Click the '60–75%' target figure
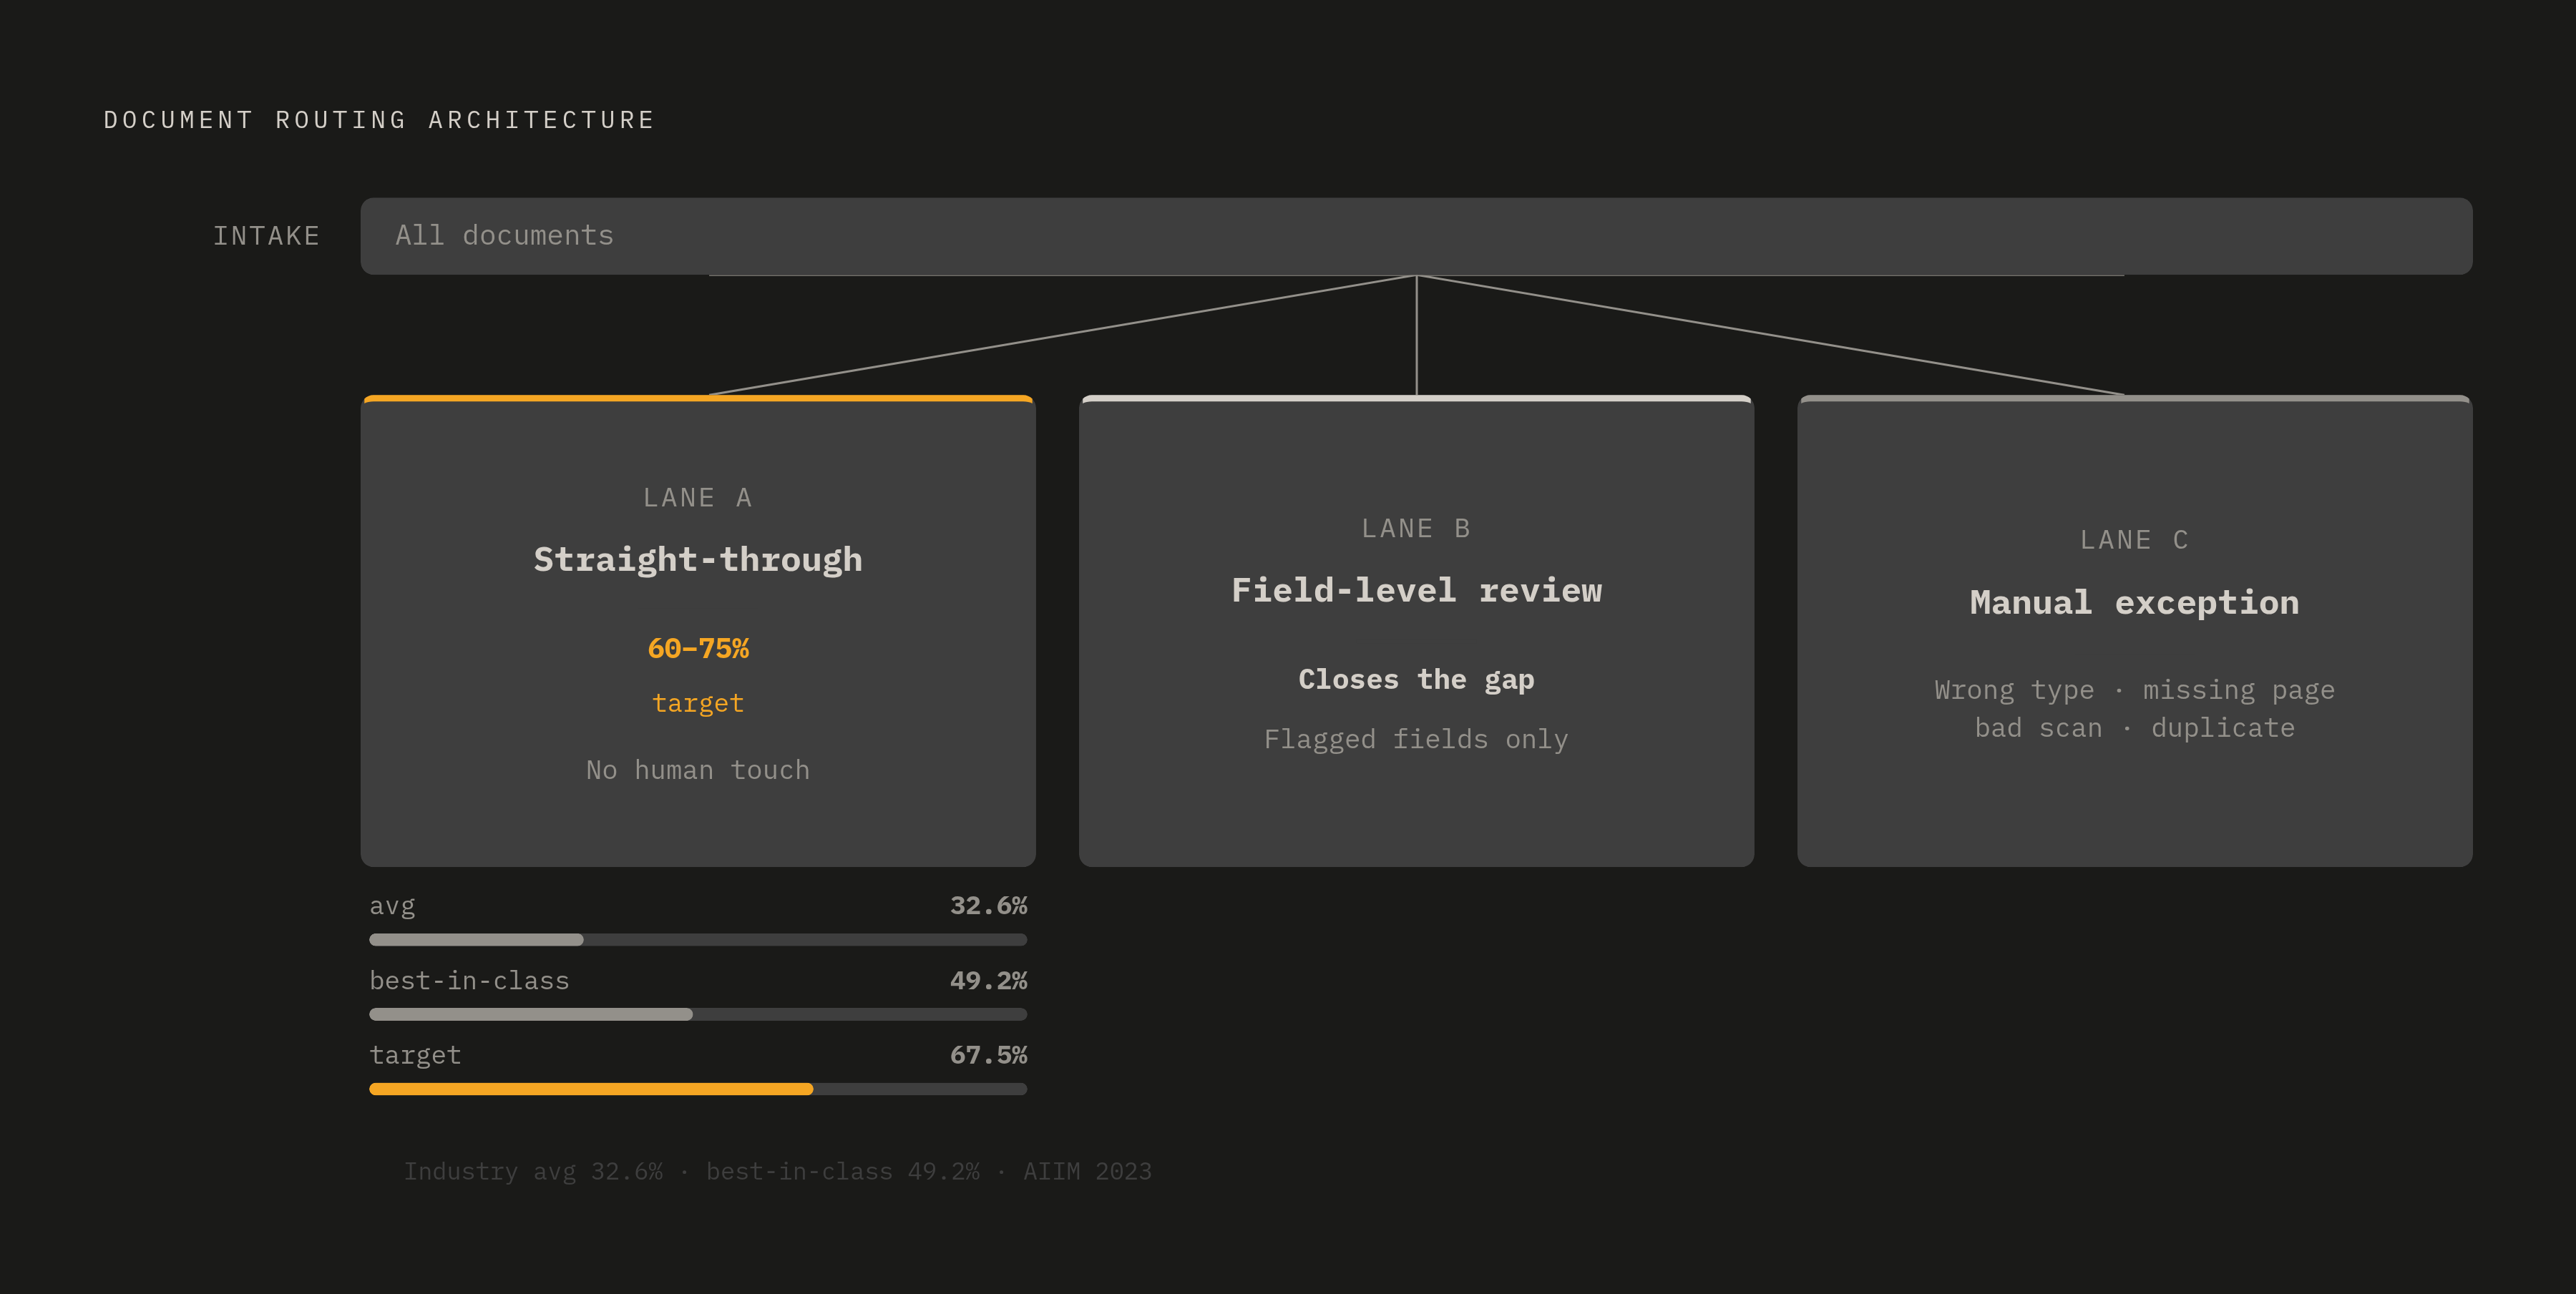The image size is (2576, 1294). coord(698,648)
